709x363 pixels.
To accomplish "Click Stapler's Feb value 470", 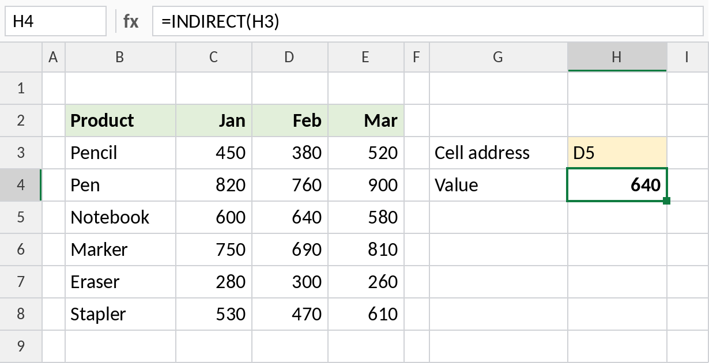I will click(290, 314).
